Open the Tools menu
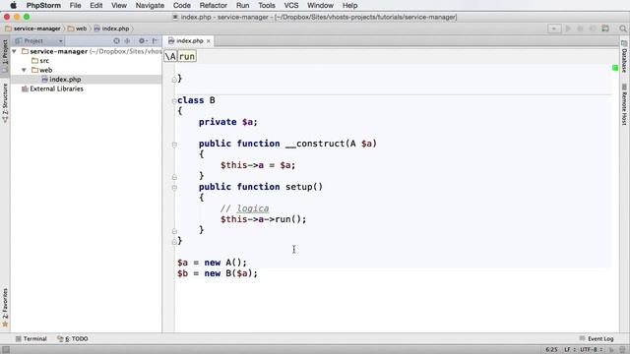Screen dimensions: 630x354 [267, 5]
